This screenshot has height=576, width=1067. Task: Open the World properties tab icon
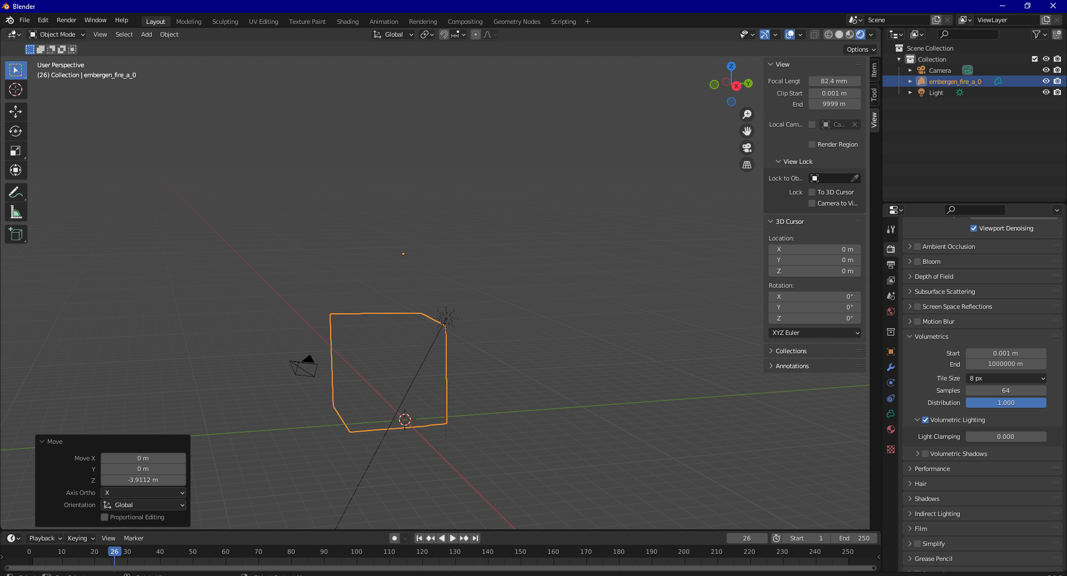coord(891,312)
